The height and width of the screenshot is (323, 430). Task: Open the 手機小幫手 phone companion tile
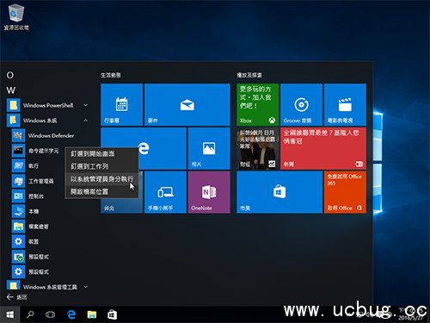click(165, 192)
